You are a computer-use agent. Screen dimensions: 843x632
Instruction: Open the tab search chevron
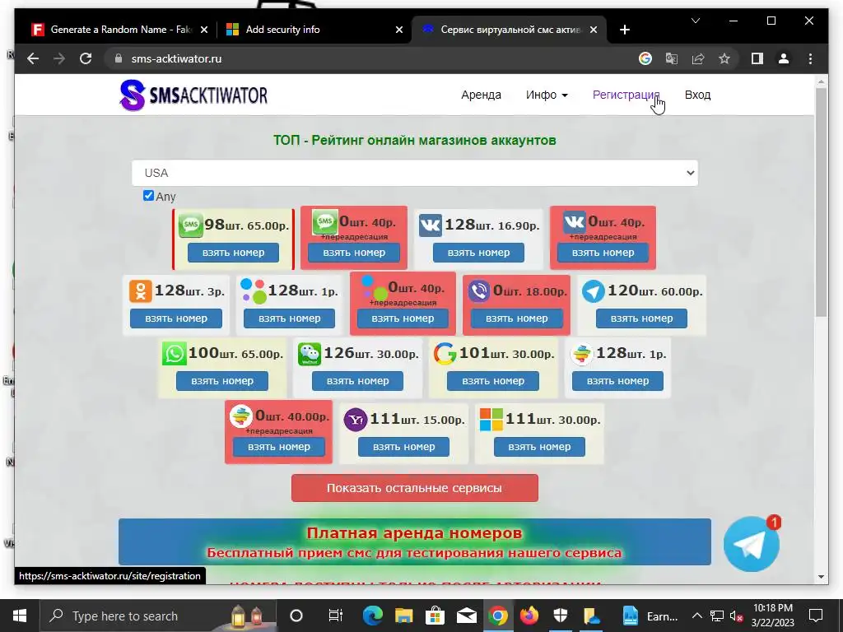(695, 21)
